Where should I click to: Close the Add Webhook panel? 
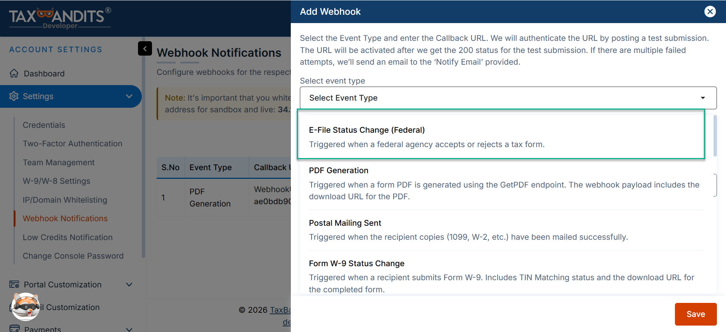tap(710, 12)
